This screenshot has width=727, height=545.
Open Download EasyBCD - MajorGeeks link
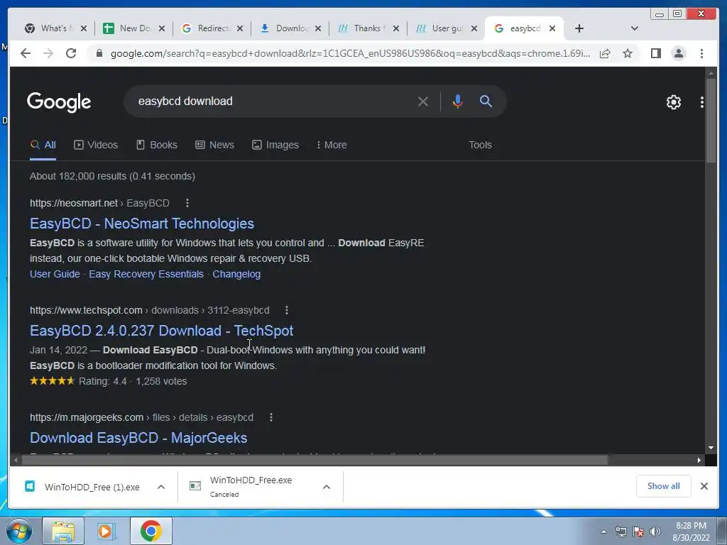click(x=138, y=438)
